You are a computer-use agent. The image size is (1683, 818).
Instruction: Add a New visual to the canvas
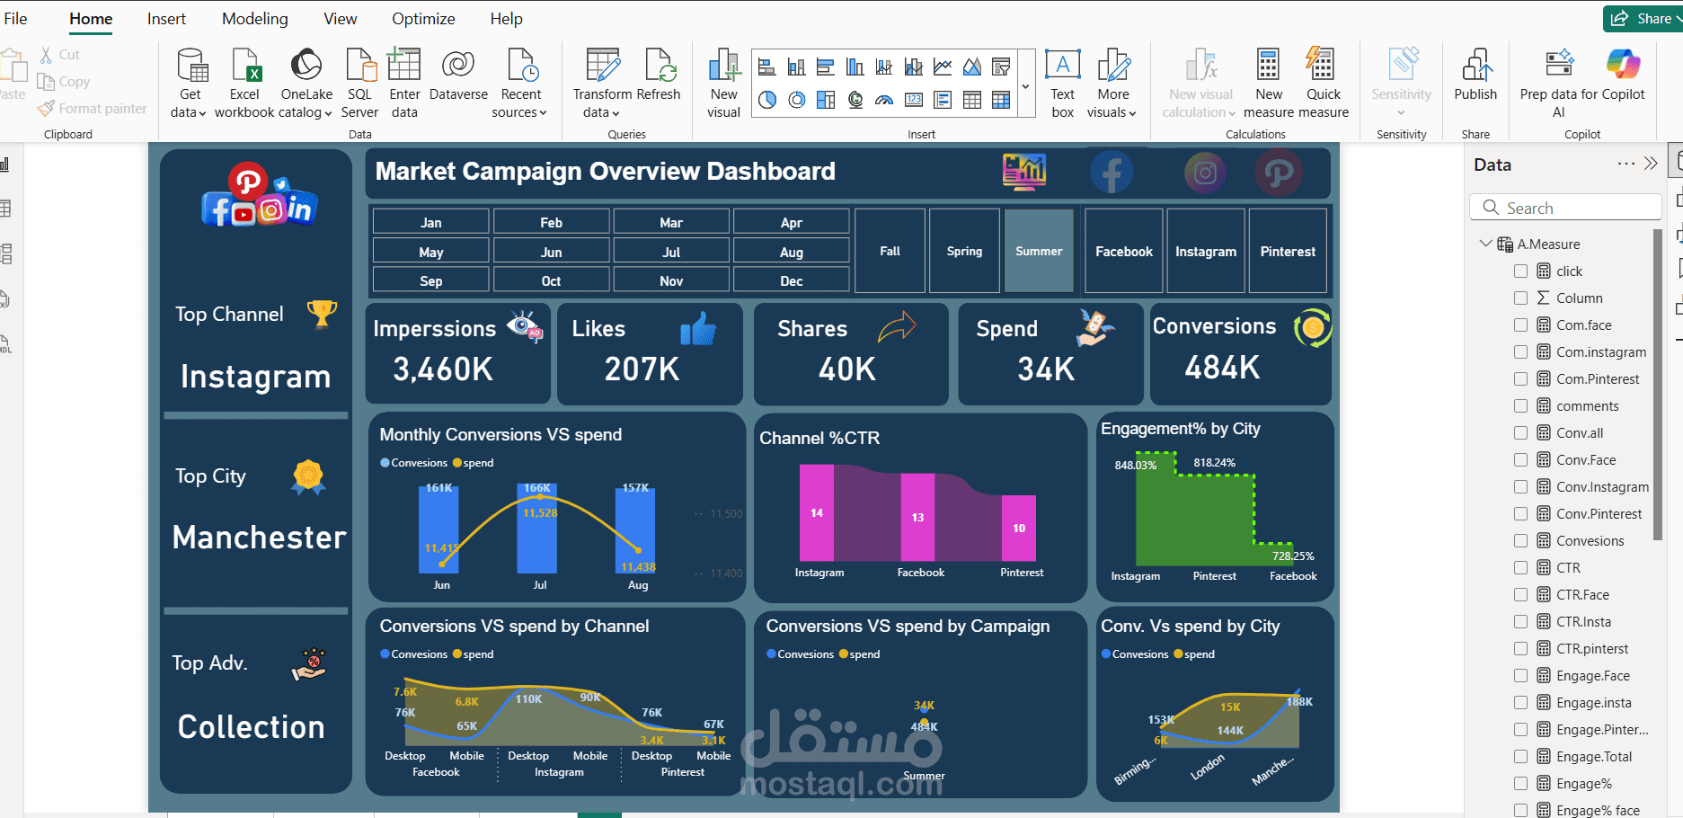pyautogui.click(x=723, y=83)
